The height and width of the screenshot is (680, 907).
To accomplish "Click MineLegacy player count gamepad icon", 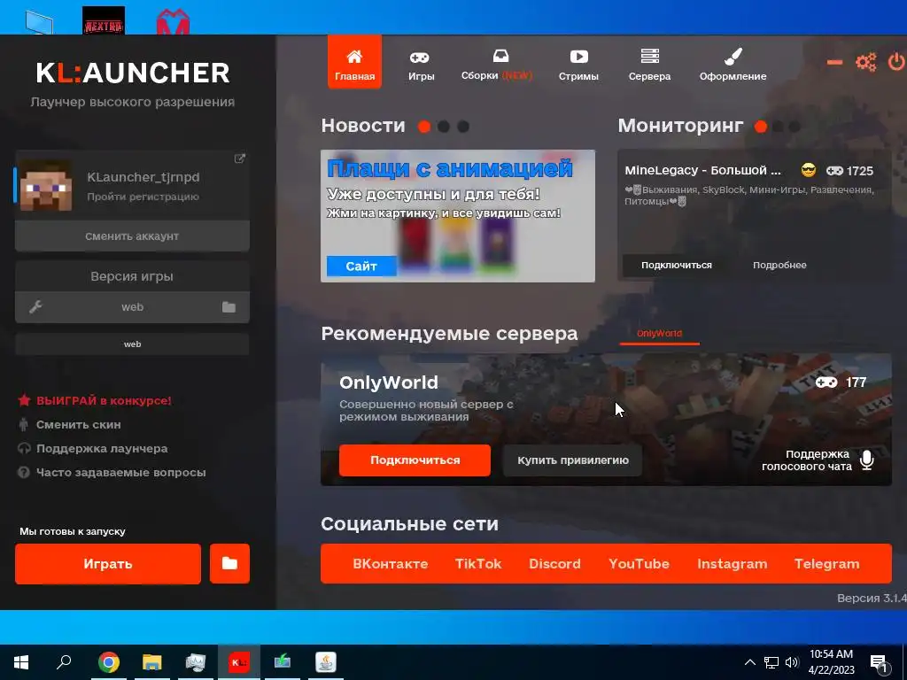I will click(x=834, y=171).
